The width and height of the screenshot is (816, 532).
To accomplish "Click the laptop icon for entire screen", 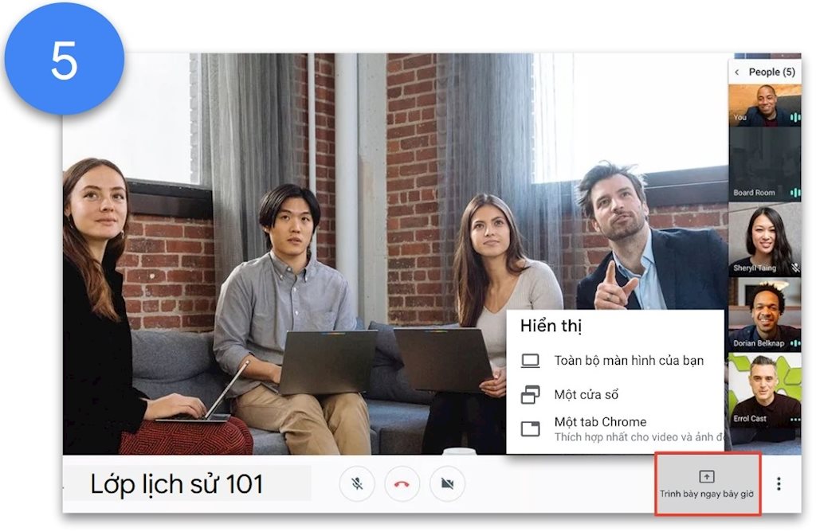I will point(530,361).
